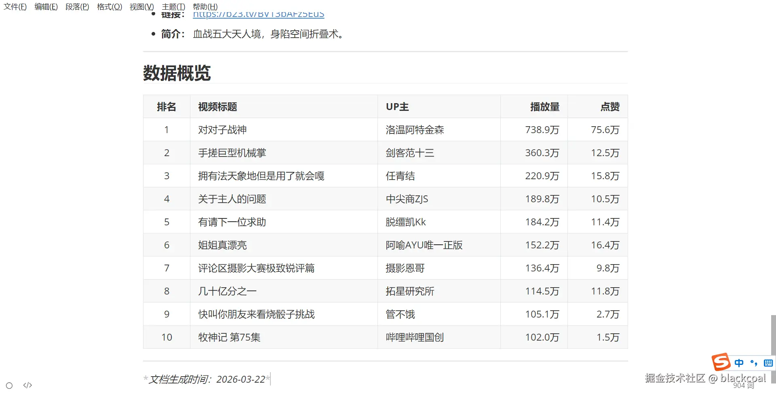Open the 帮助 menu
The image size is (776, 394).
[205, 6]
